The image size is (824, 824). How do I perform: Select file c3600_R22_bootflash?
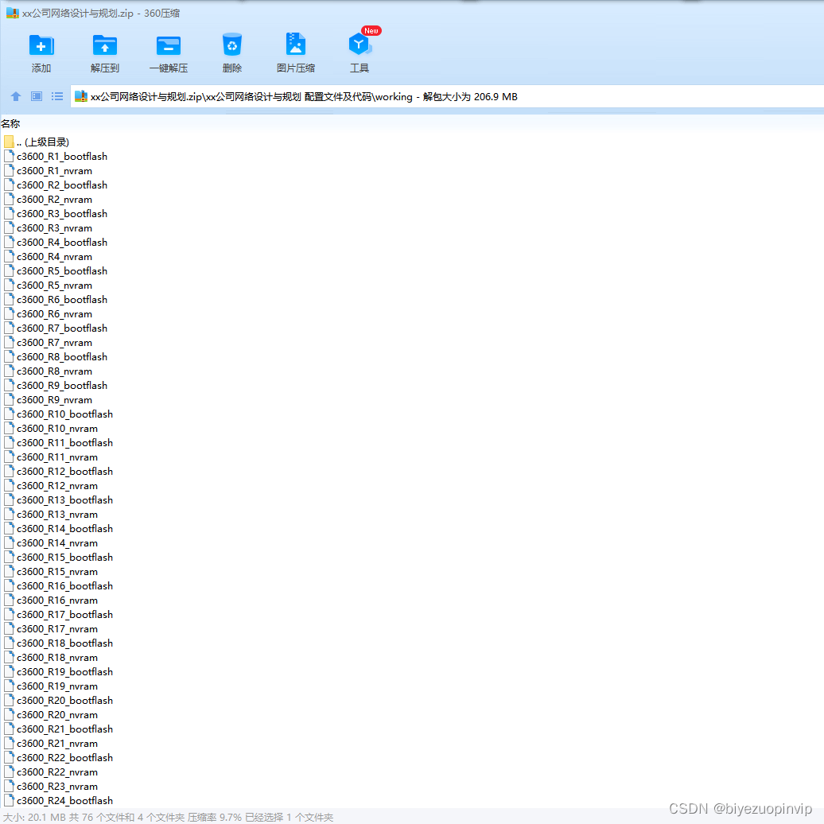(58, 758)
